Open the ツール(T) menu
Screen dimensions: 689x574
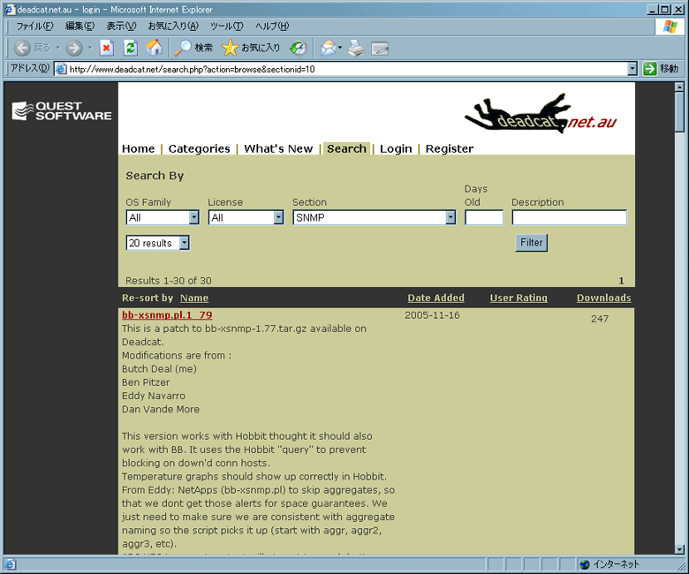(227, 26)
